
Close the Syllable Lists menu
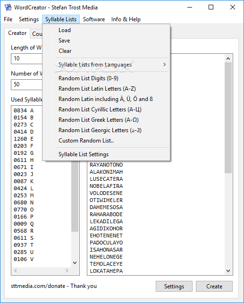pos(61,19)
